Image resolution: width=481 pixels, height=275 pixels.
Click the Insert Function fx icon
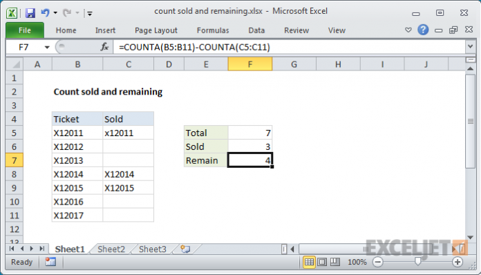pyautogui.click(x=104, y=47)
